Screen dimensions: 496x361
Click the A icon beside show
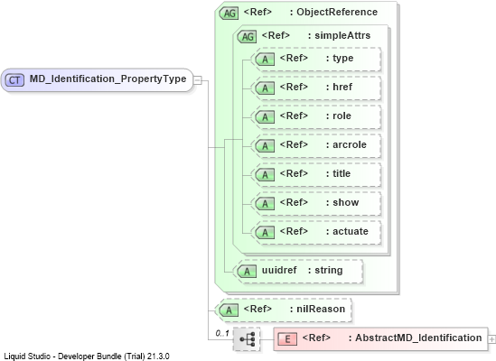(x=265, y=204)
